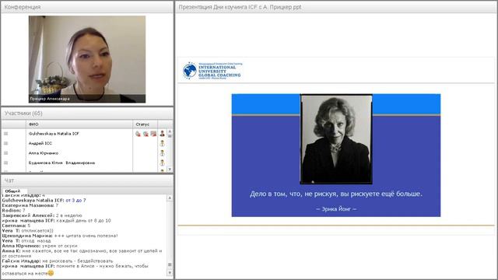Image resolution: width=498 pixels, height=280 pixels.
Task: Open the Общий chat tab
Action: 12,191
